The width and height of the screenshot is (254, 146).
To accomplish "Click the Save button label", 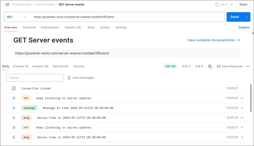I will coord(224,4).
